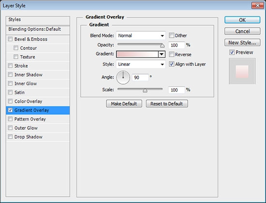Select the Inner Glow style item
This screenshot has height=203, width=266.
coord(38,84)
